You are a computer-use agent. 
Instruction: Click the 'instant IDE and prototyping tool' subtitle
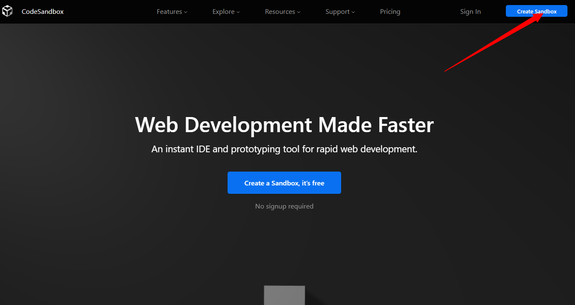pos(284,149)
